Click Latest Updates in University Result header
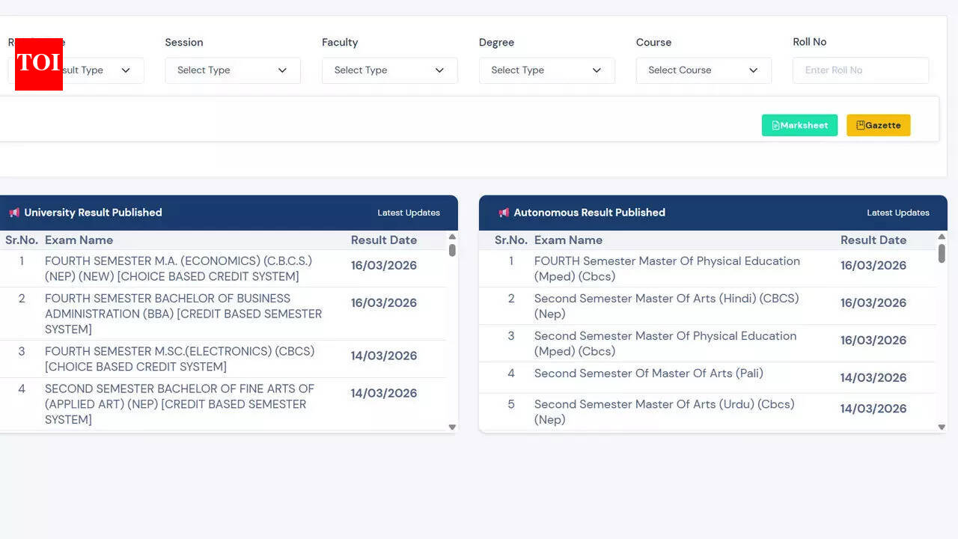The width and height of the screenshot is (958, 539). click(408, 213)
